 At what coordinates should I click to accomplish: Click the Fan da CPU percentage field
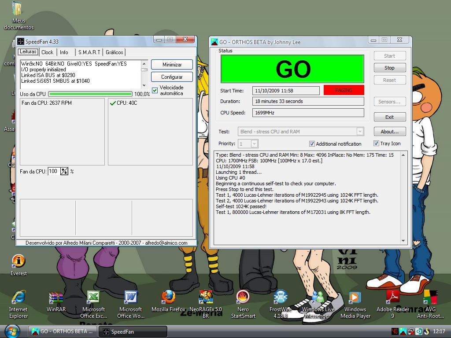(x=54, y=171)
